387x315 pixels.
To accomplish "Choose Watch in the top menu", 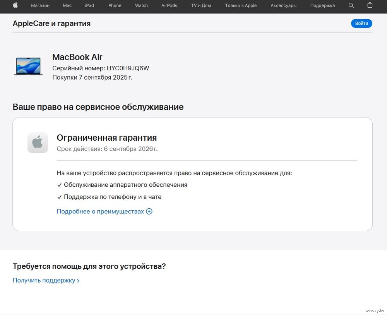I will click(141, 5).
